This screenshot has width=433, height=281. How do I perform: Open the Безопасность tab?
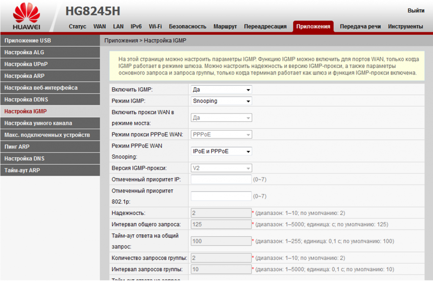click(x=187, y=27)
